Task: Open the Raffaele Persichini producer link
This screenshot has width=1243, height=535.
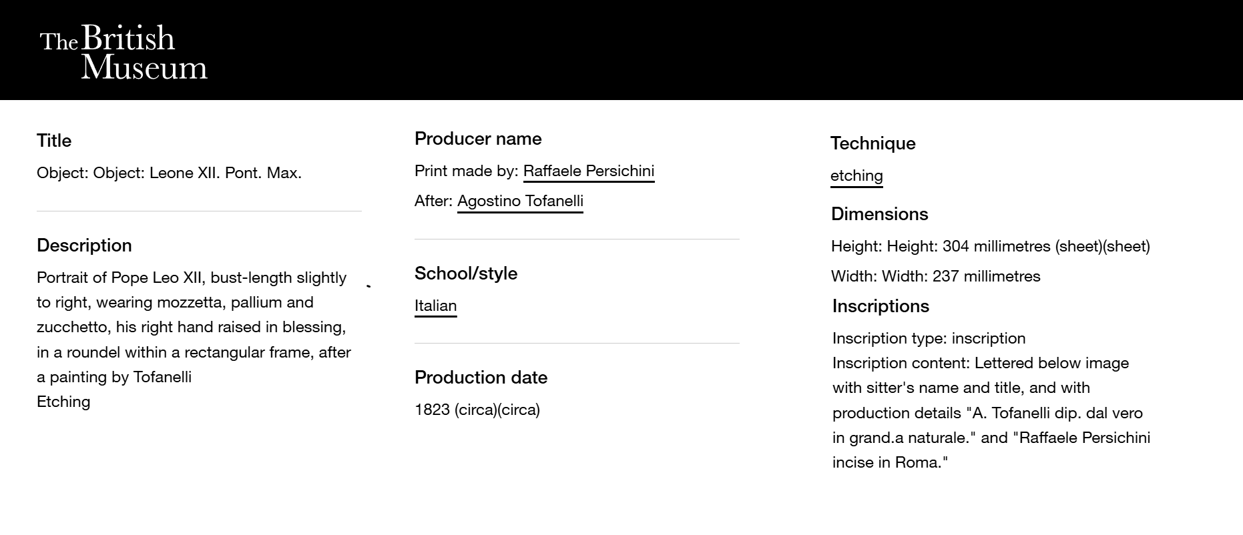Action: [x=588, y=171]
